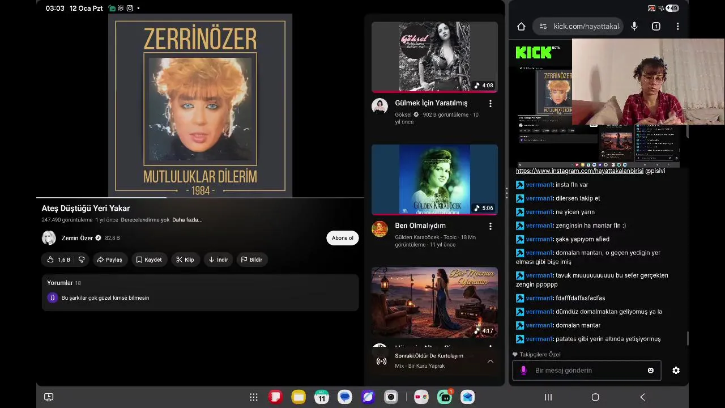Screen dimensions: 725x408
Task: Tap the Zerrin Özer album cover video
Action: click(200, 106)
